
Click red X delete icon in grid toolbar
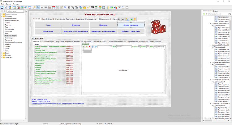(89, 47)
